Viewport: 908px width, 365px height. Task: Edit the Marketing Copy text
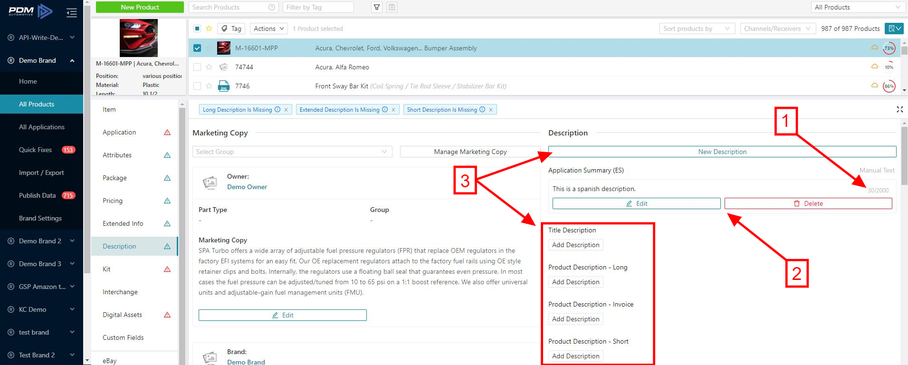coord(283,315)
